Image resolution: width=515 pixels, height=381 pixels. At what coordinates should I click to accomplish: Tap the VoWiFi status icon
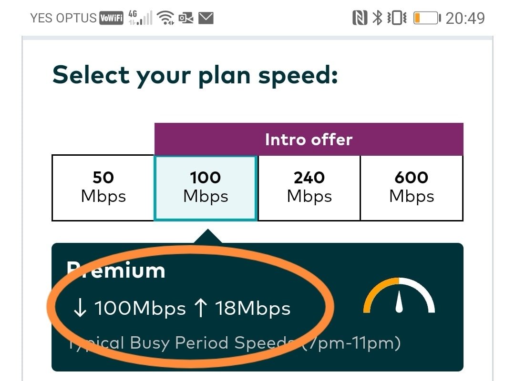[x=111, y=19]
